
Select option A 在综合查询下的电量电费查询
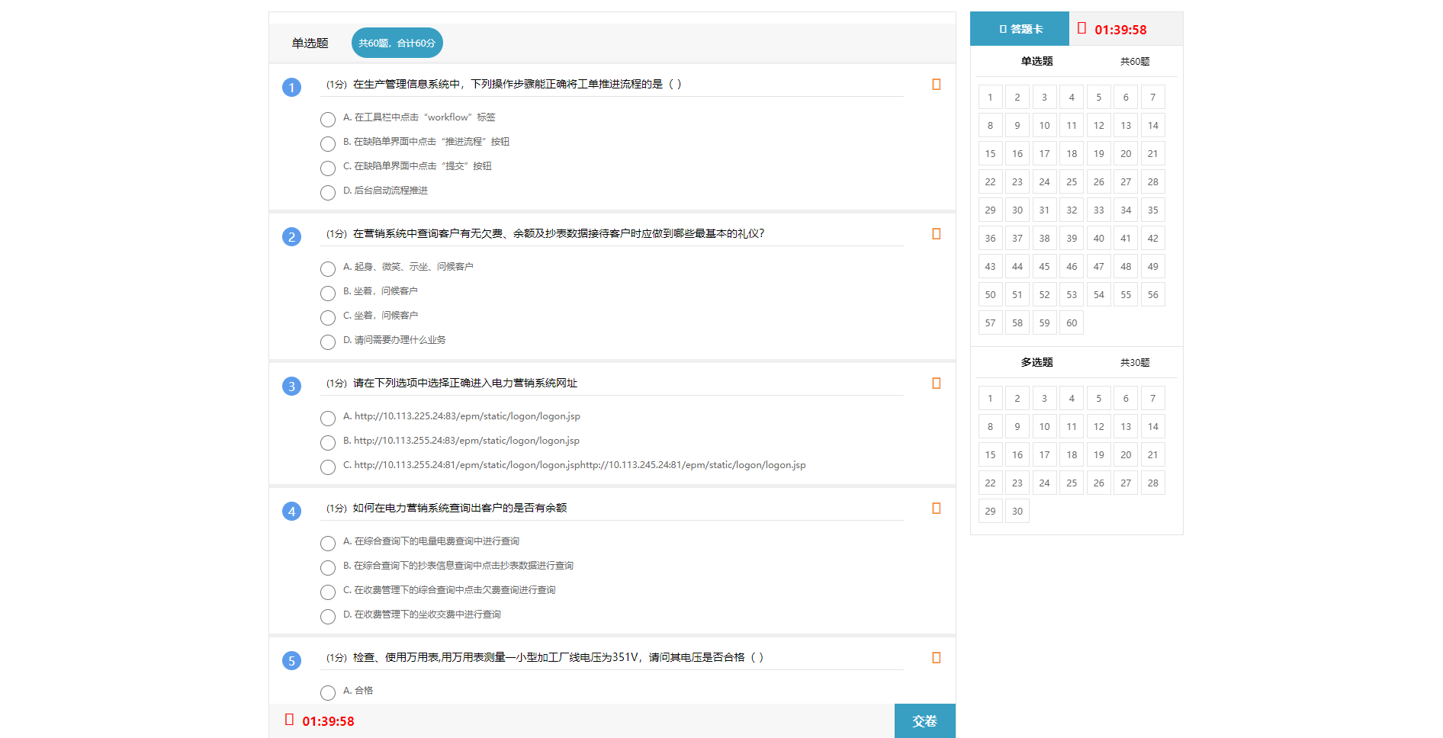328,543
